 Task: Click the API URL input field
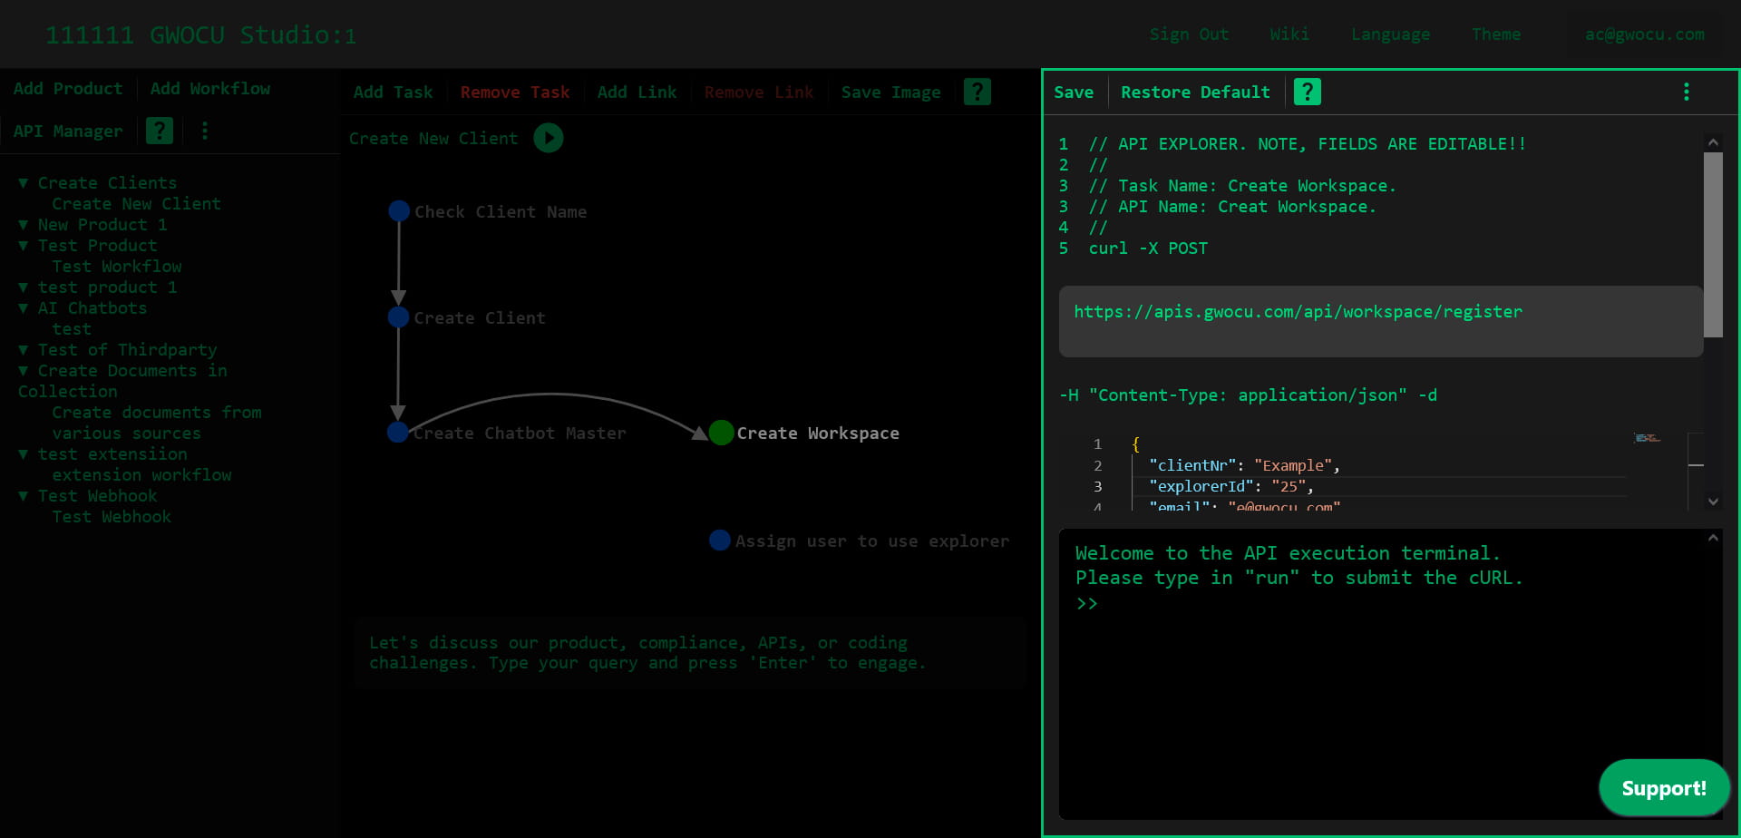tap(1381, 322)
